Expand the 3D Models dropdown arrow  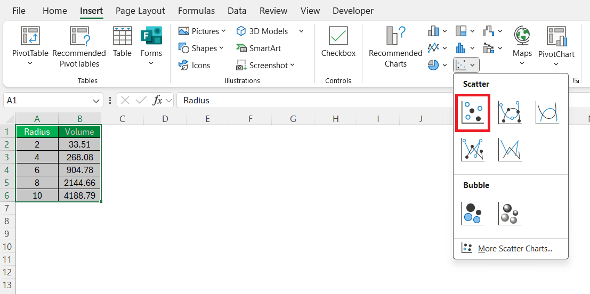(301, 31)
